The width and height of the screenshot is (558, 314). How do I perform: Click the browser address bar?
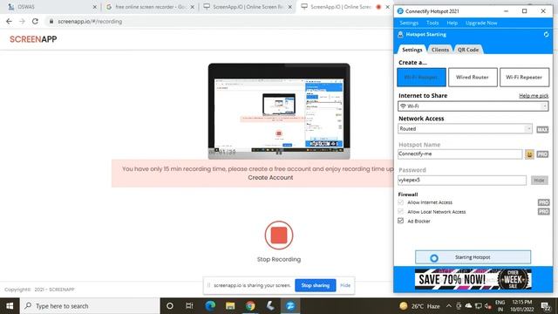click(x=217, y=21)
